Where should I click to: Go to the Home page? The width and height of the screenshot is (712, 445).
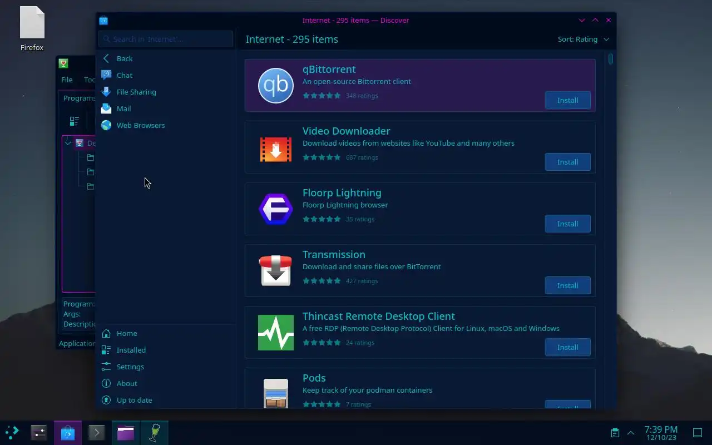[x=166, y=333]
